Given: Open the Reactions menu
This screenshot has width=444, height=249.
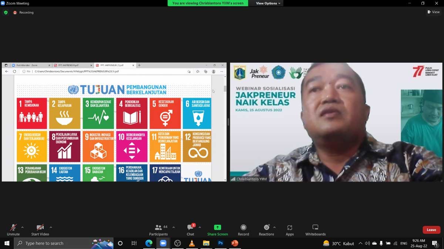Looking at the screenshot, I should pyautogui.click(x=266, y=228).
